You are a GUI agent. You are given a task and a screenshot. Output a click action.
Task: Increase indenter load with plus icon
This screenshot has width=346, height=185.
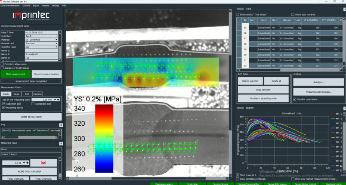pos(28,163)
